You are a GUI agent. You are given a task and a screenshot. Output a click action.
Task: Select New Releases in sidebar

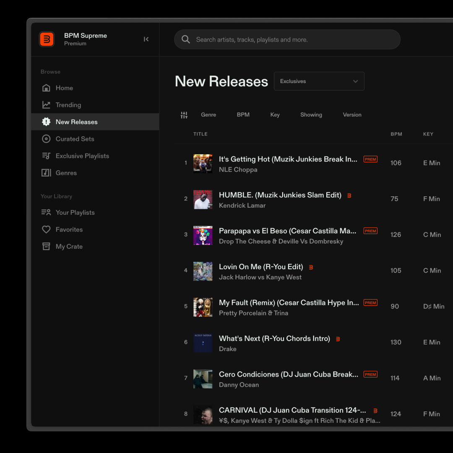point(95,122)
